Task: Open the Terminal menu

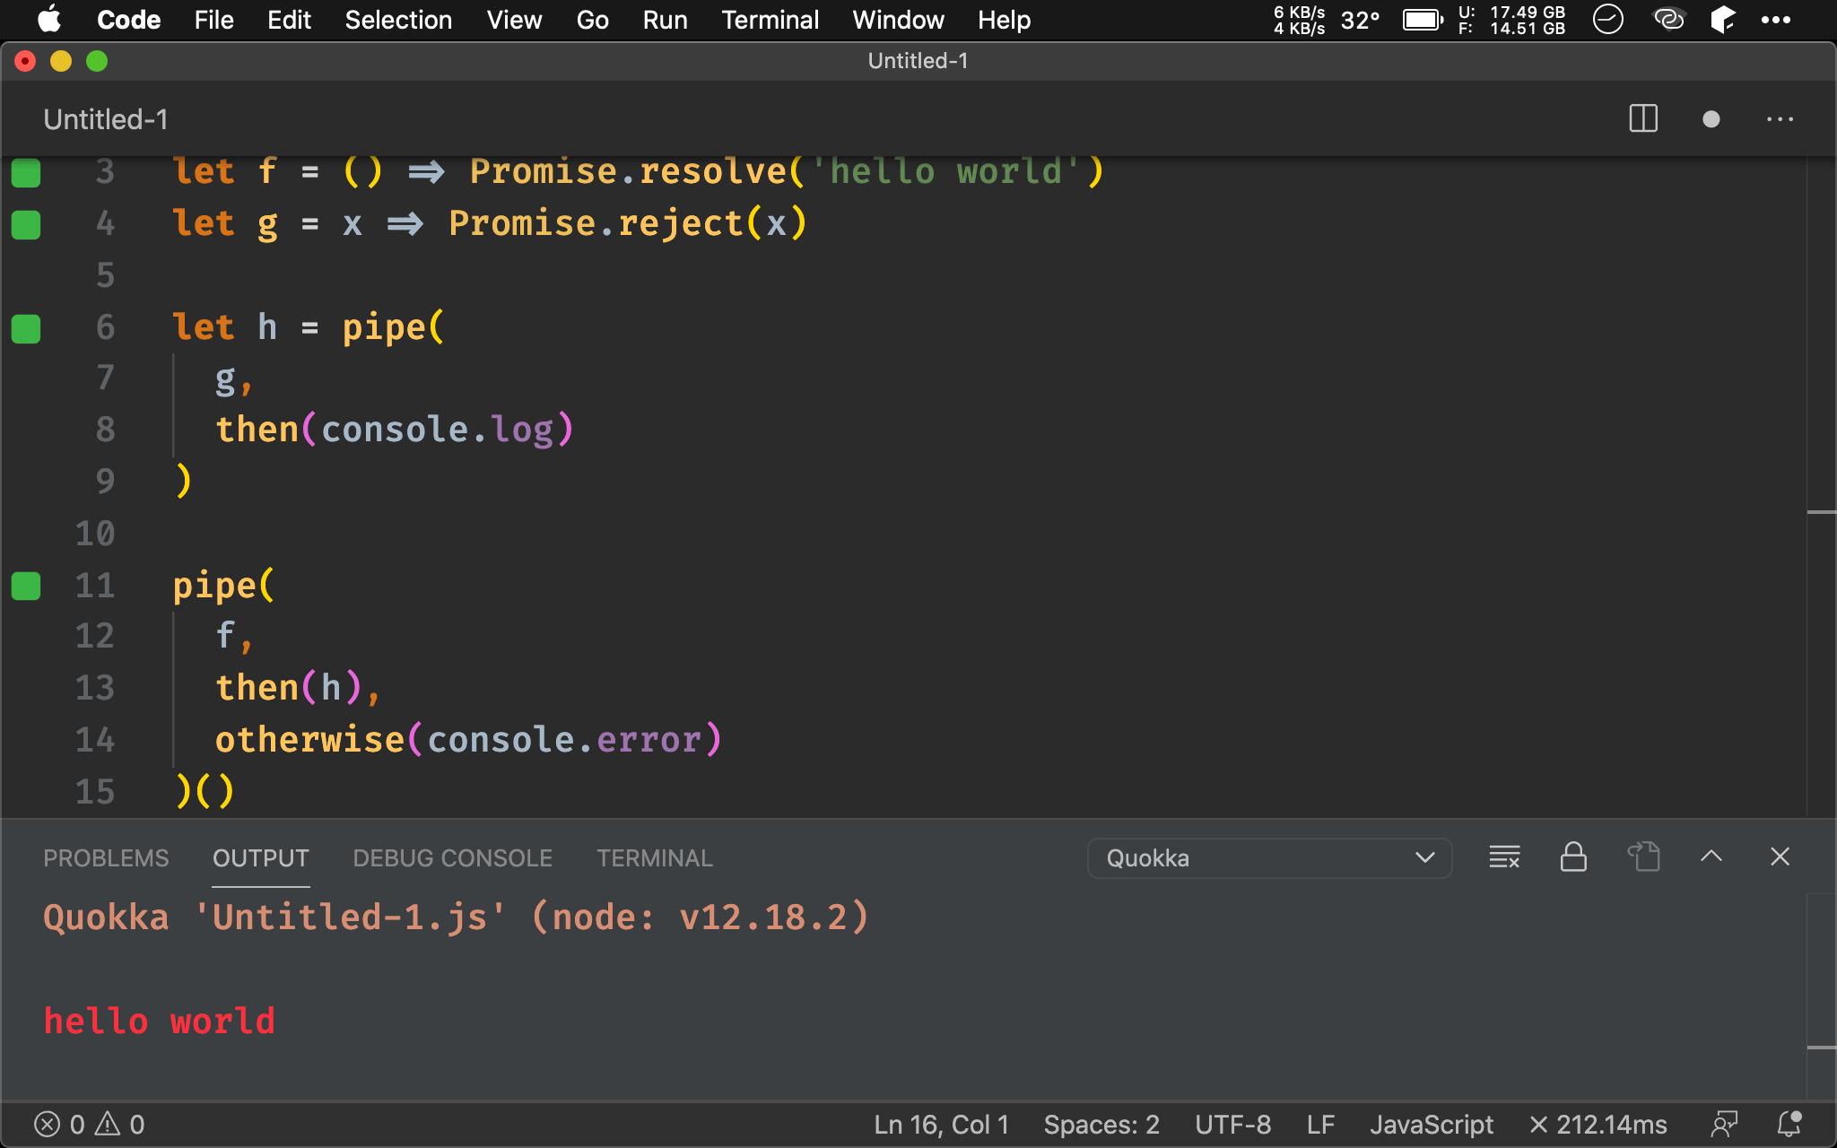Action: (x=770, y=20)
